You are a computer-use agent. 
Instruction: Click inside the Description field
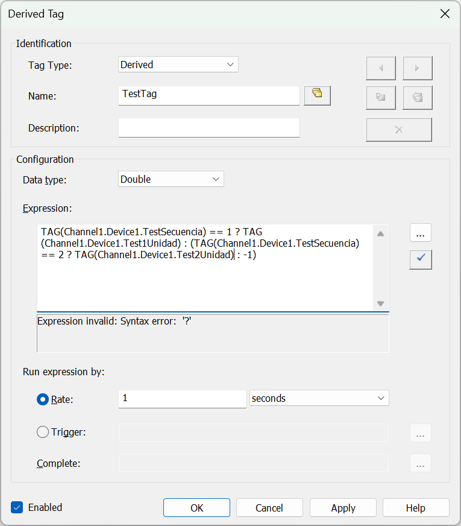209,128
